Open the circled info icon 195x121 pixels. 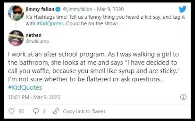point(183,97)
